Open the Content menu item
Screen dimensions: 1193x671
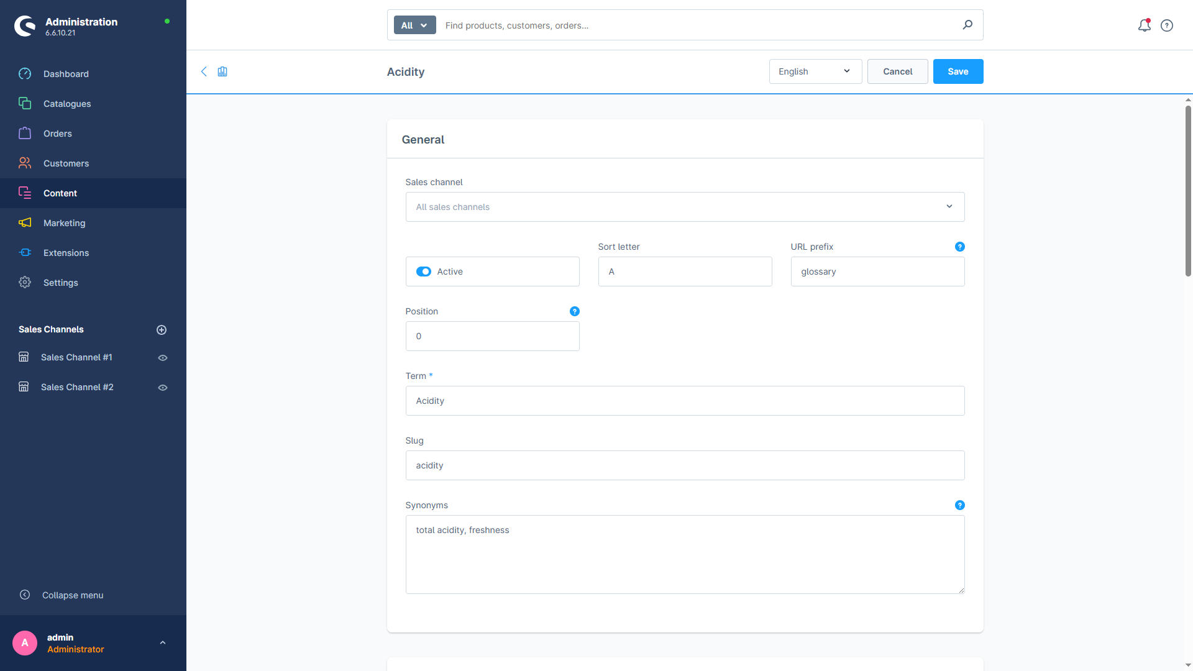(x=93, y=193)
